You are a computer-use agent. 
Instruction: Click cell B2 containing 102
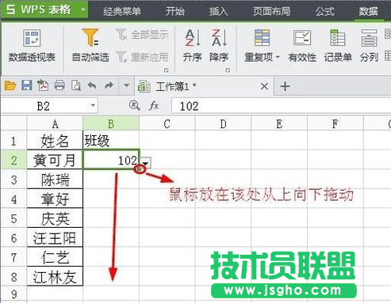[111, 160]
